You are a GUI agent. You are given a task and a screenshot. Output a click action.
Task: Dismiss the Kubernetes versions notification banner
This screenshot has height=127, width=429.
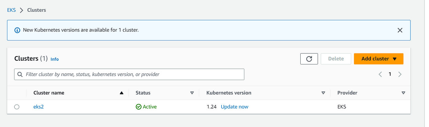pos(400,30)
